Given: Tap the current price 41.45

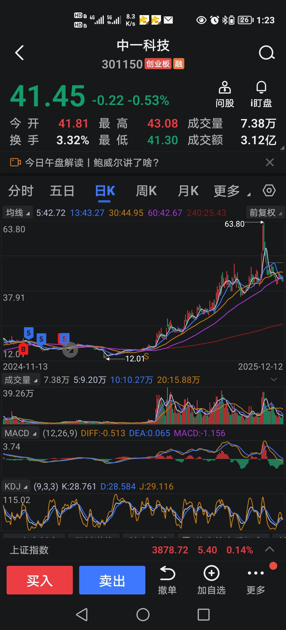Looking at the screenshot, I should [48, 96].
